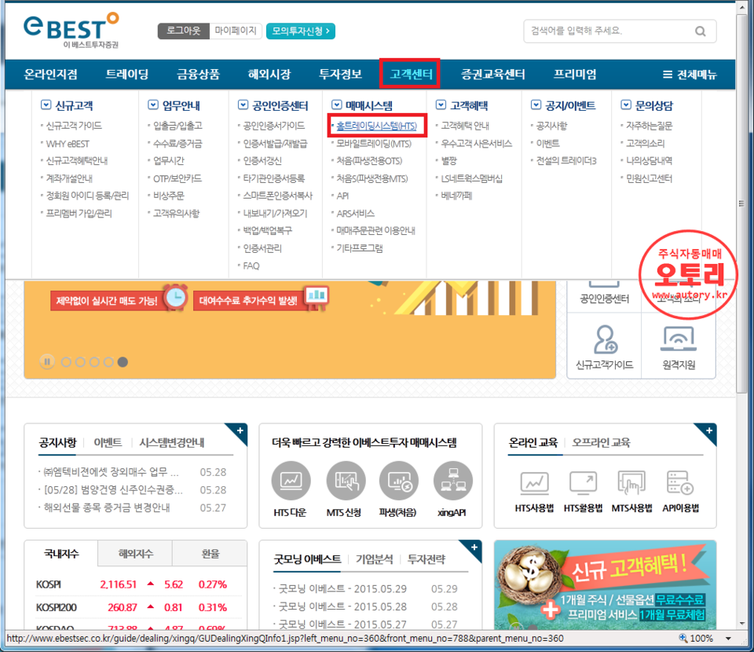Open the HTS 다운 icon
Image resolution: width=754 pixels, height=652 pixels.
pos(291,481)
